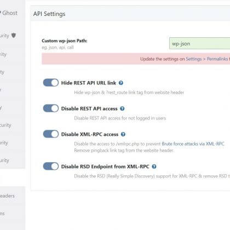Click 'Disable REST API access for not logged in users' text
Image resolution: width=230 pixels, height=230 pixels.
coord(120,118)
